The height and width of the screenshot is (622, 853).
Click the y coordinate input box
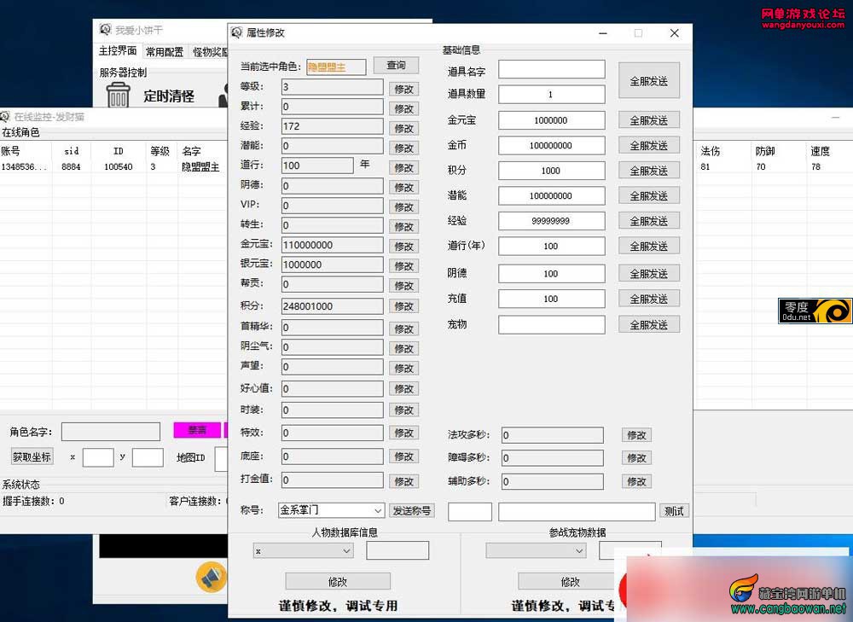pyautogui.click(x=148, y=457)
